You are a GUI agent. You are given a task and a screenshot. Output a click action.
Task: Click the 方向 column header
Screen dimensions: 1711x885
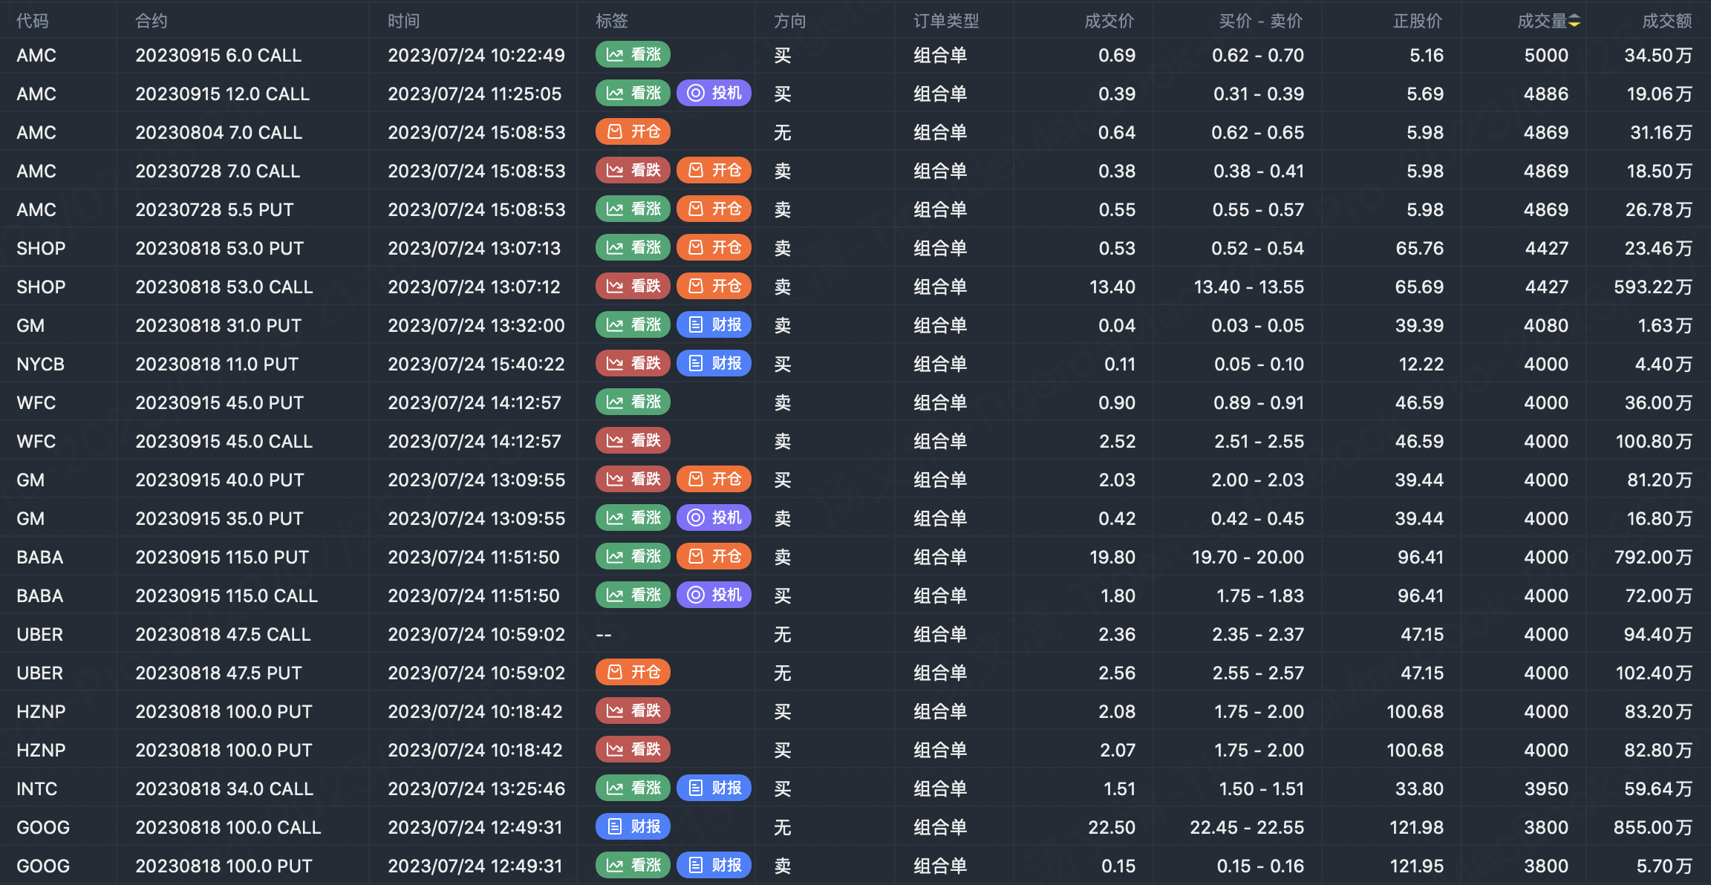790,21
